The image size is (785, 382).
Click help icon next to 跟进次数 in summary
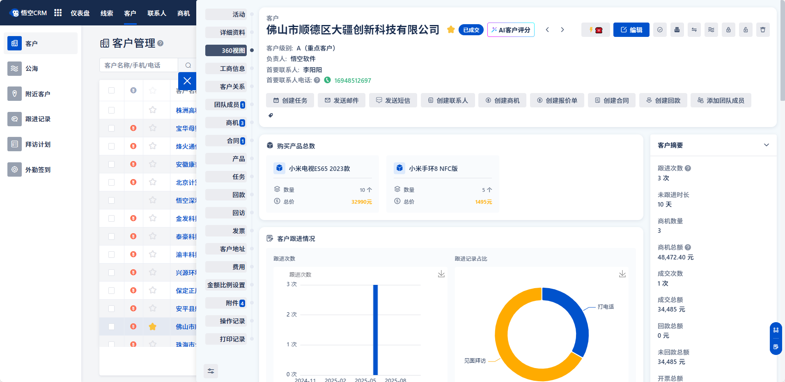688,168
